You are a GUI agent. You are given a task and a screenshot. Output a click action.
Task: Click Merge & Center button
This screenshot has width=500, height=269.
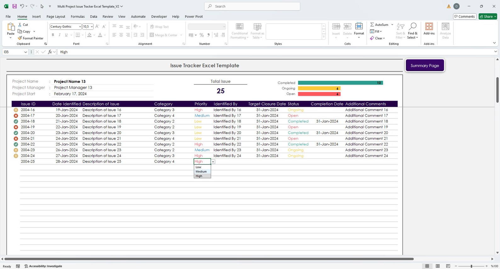coord(164,35)
